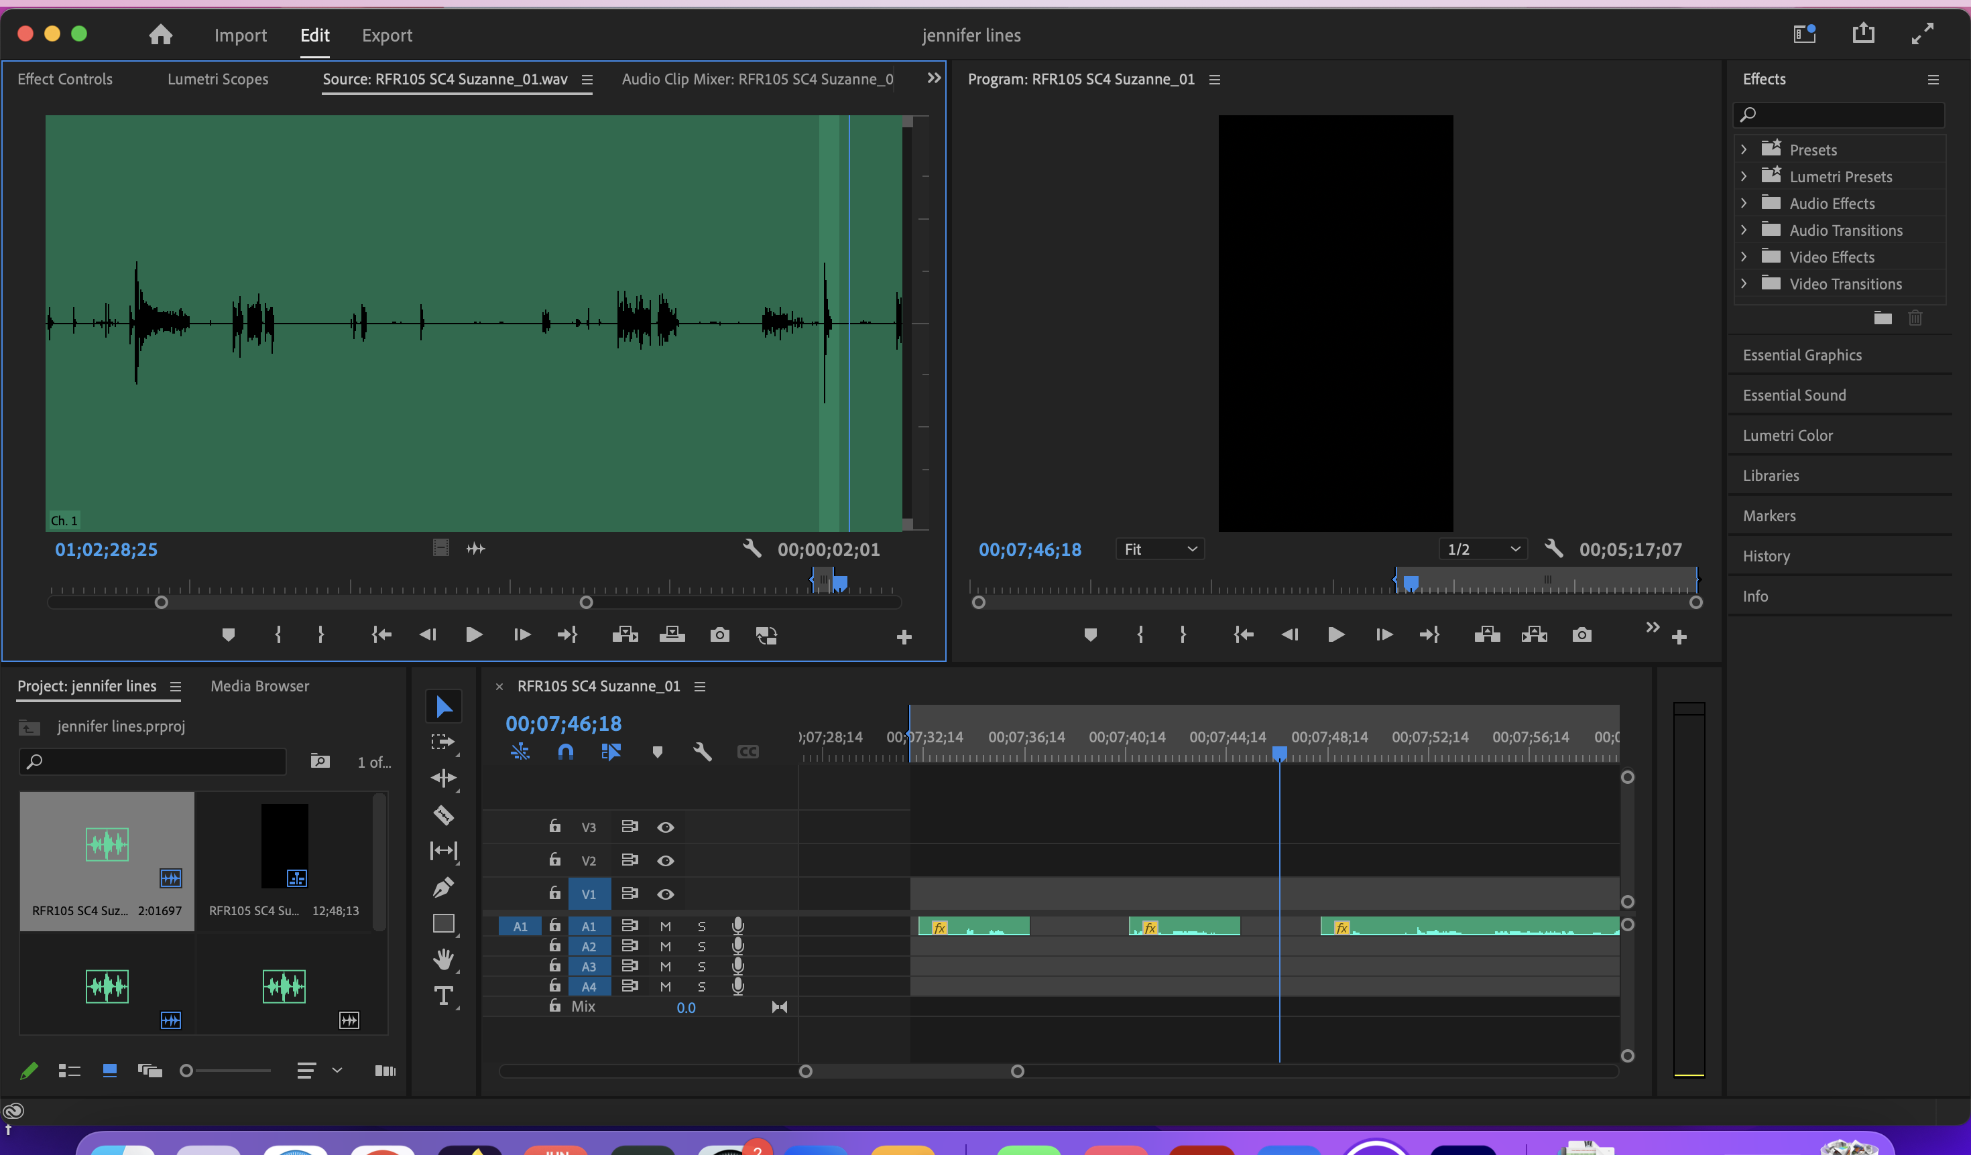The width and height of the screenshot is (1971, 1155).
Task: Open the 1/2 playback resolution dropdown
Action: pyautogui.click(x=1482, y=549)
